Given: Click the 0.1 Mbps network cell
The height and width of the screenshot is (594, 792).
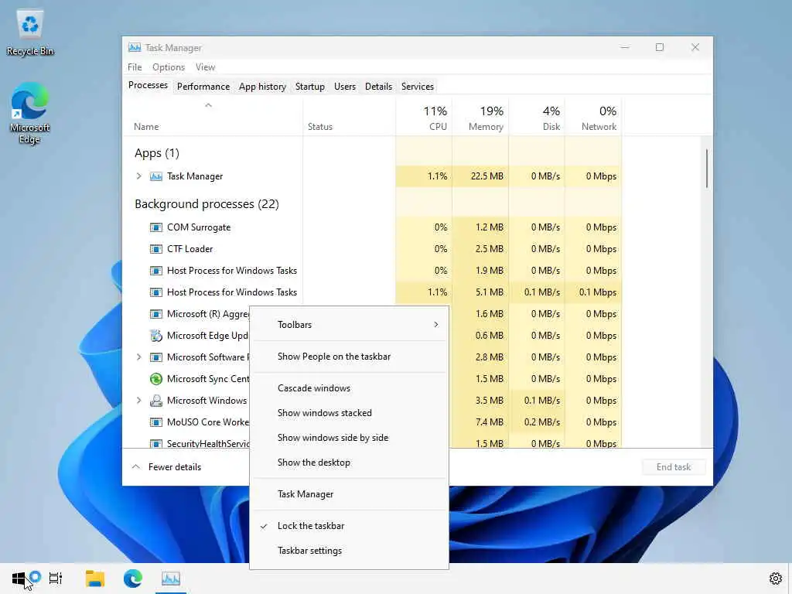Looking at the screenshot, I should pyautogui.click(x=593, y=292).
